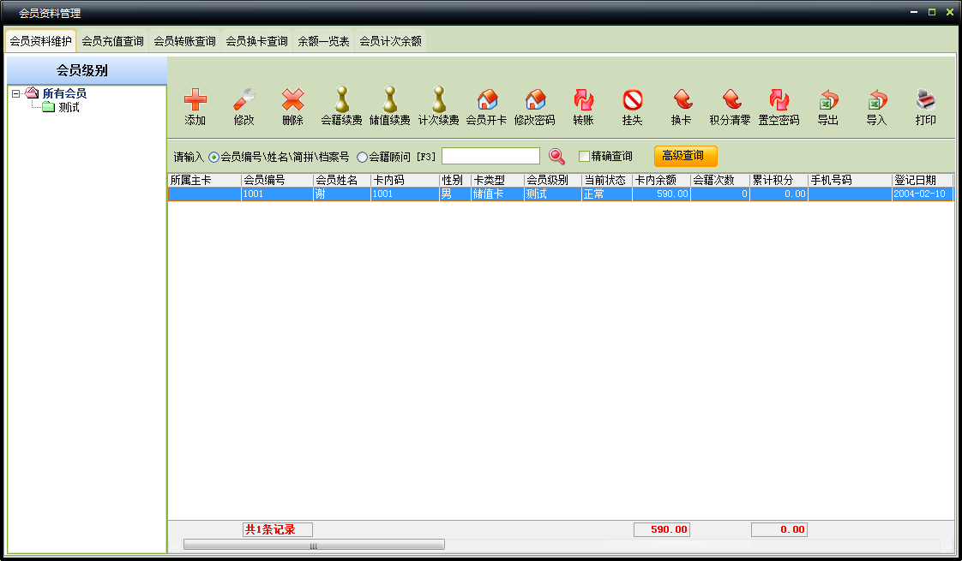This screenshot has width=962, height=561.
Task: Sort by 会员姓名 column header
Action: (342, 180)
